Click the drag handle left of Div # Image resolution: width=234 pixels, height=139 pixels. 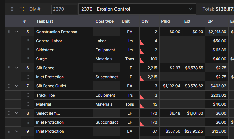point(12,9)
